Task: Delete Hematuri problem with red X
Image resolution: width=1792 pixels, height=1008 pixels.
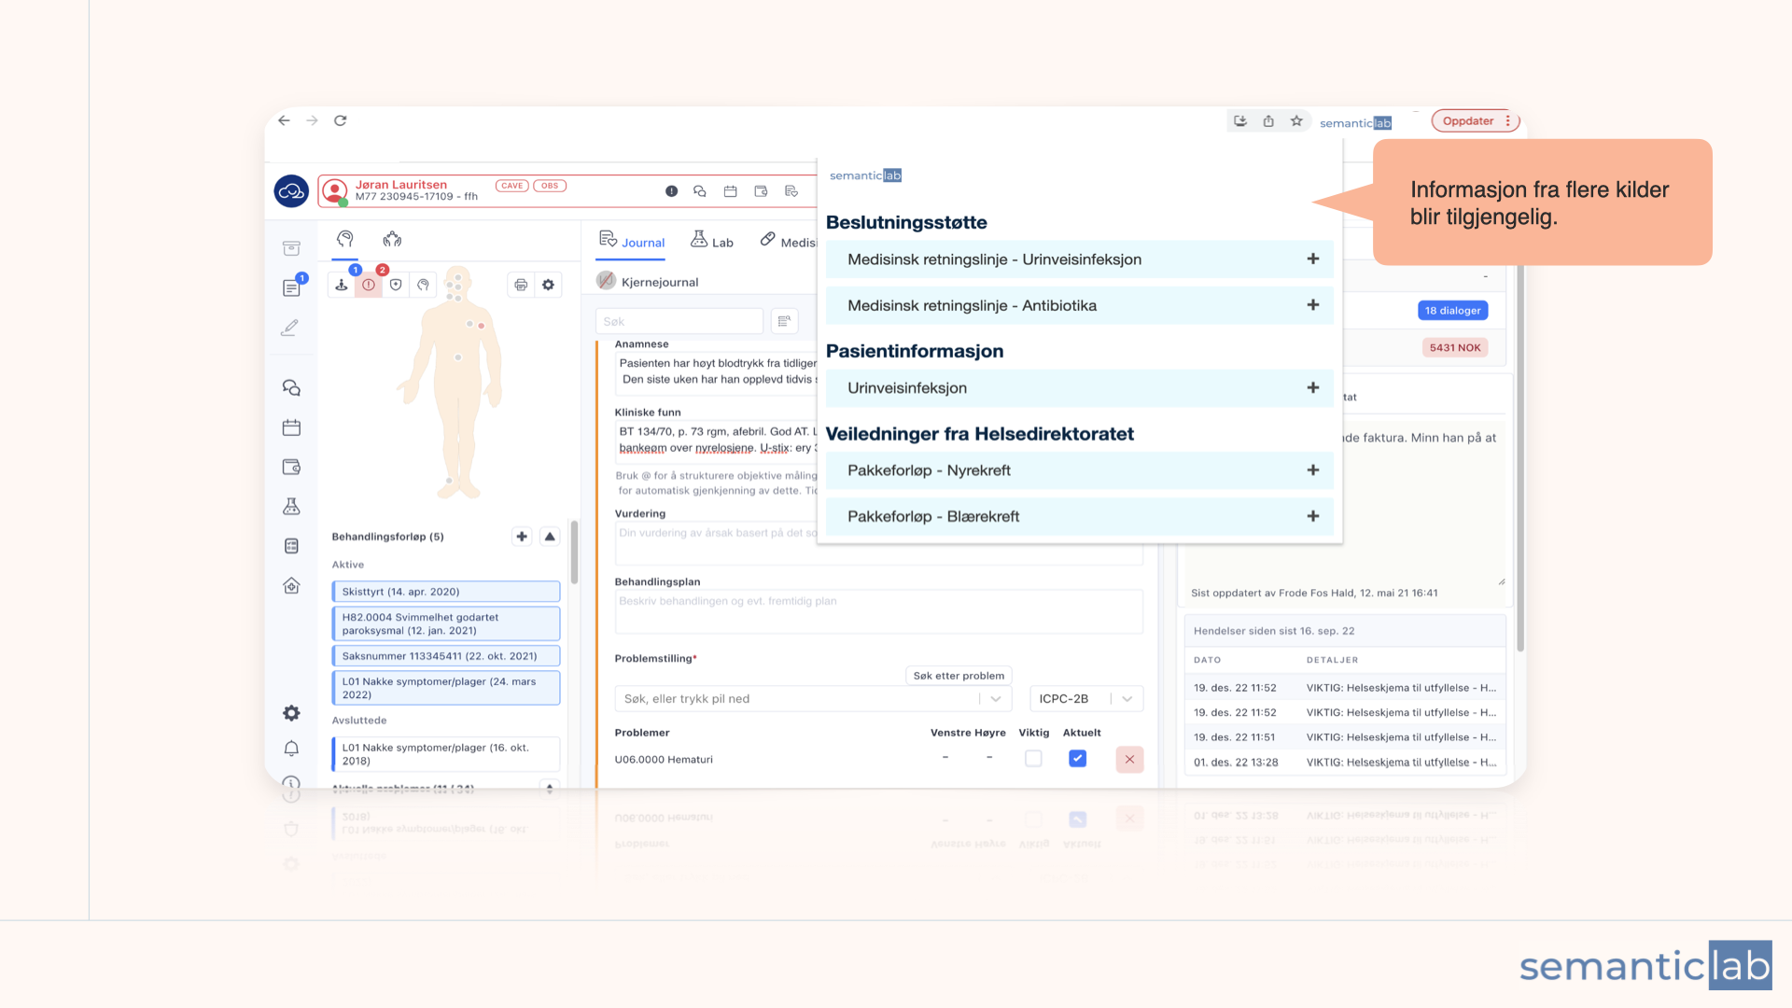Action: [1129, 759]
